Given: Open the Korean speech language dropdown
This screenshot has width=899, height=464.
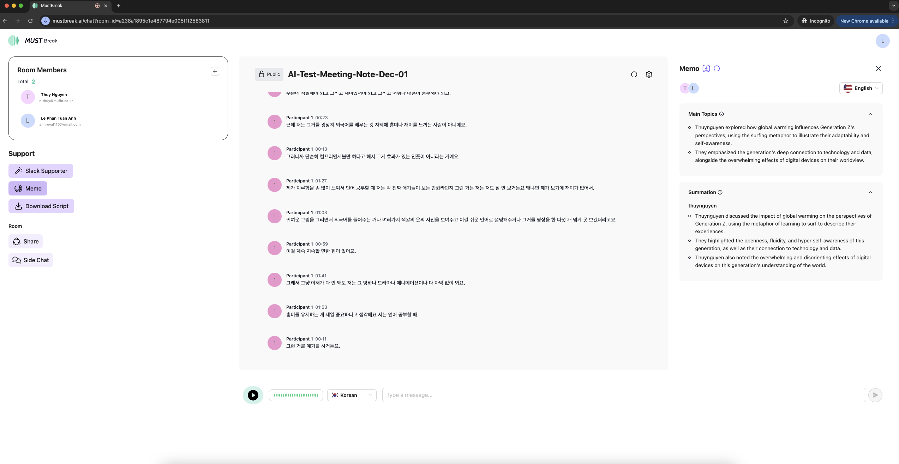Looking at the screenshot, I should click(352, 395).
